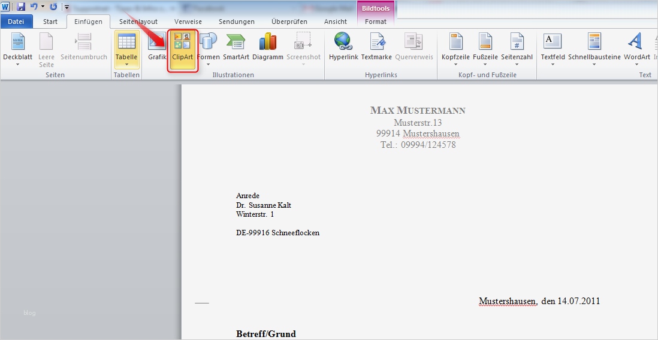This screenshot has width=658, height=340.
Task: Expand the Kopfzeile header dropdown
Action: [455, 63]
